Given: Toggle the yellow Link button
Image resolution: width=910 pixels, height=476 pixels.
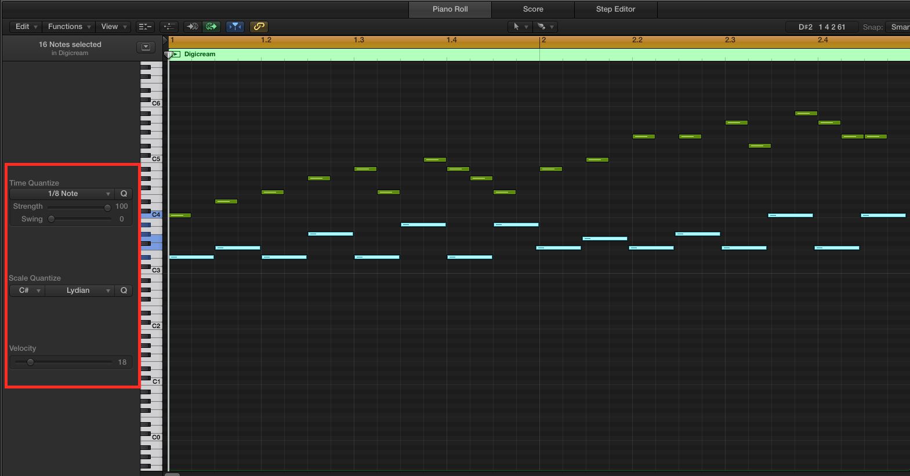Looking at the screenshot, I should pyautogui.click(x=259, y=27).
